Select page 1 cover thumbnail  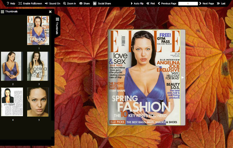click(x=38, y=30)
